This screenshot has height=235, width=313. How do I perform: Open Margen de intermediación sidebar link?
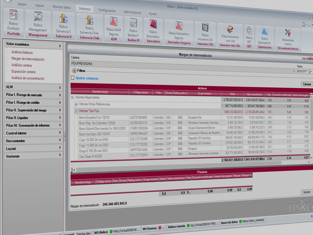click(28, 59)
